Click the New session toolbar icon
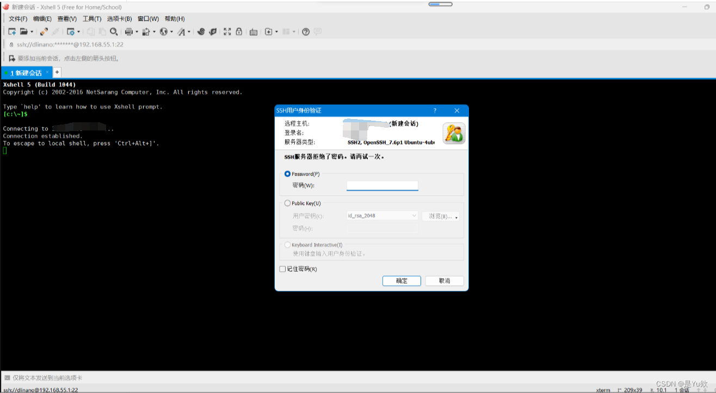 [x=12, y=32]
